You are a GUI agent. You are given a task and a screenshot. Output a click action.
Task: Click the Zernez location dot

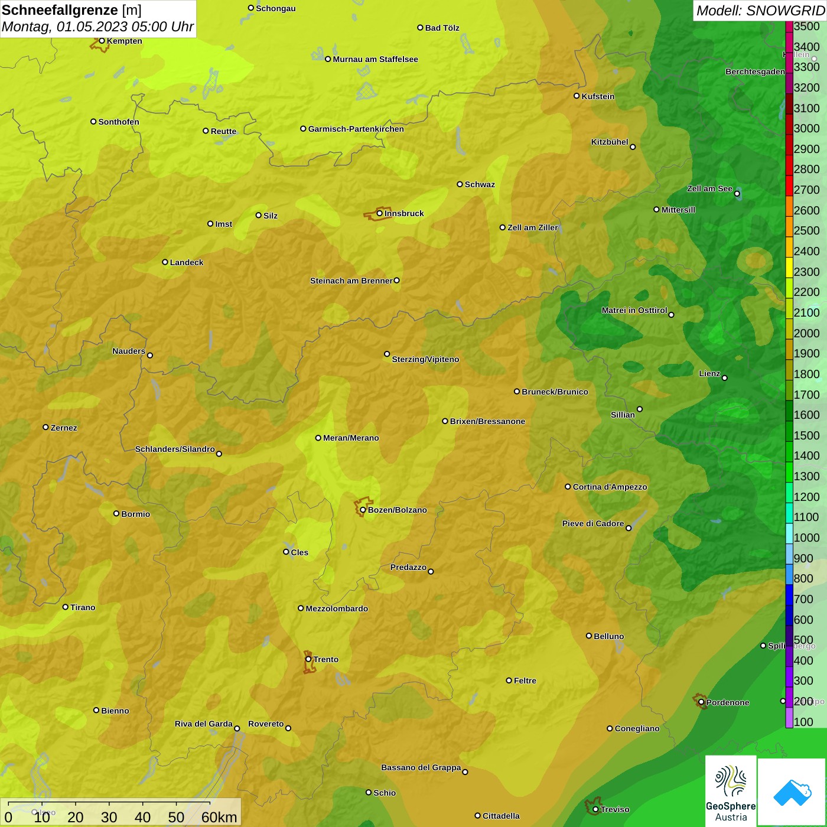pos(45,427)
